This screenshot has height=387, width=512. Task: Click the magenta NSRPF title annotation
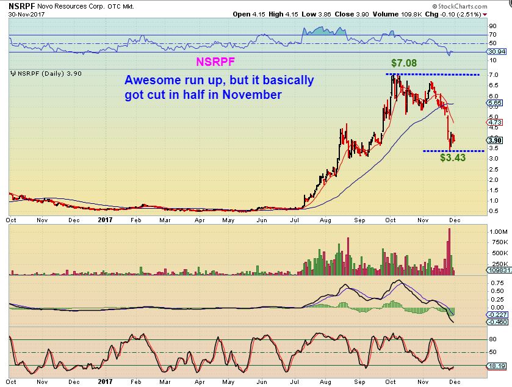pos(215,62)
